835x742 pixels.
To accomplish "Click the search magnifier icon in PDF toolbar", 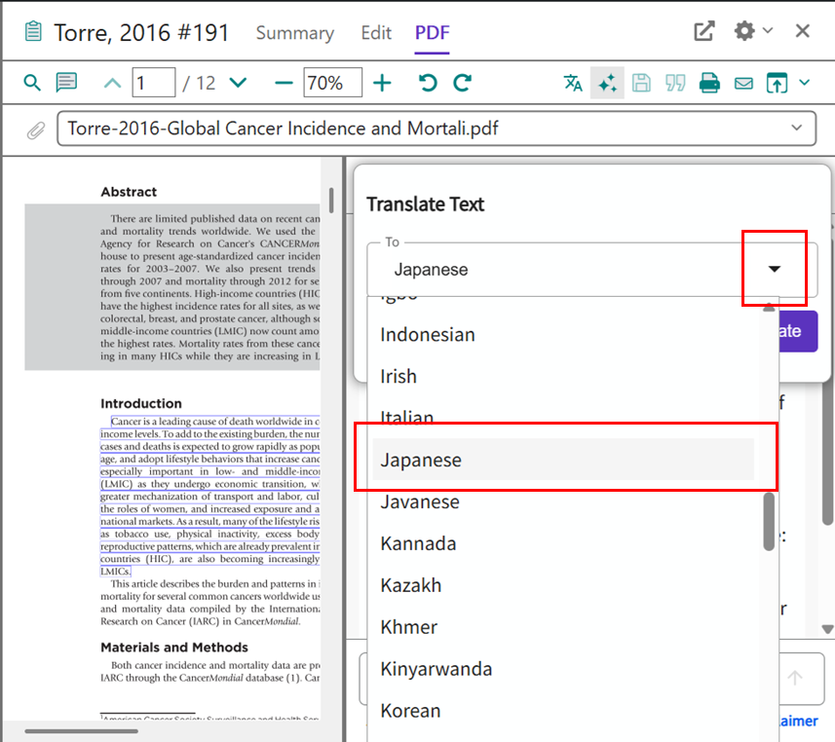I will [32, 83].
